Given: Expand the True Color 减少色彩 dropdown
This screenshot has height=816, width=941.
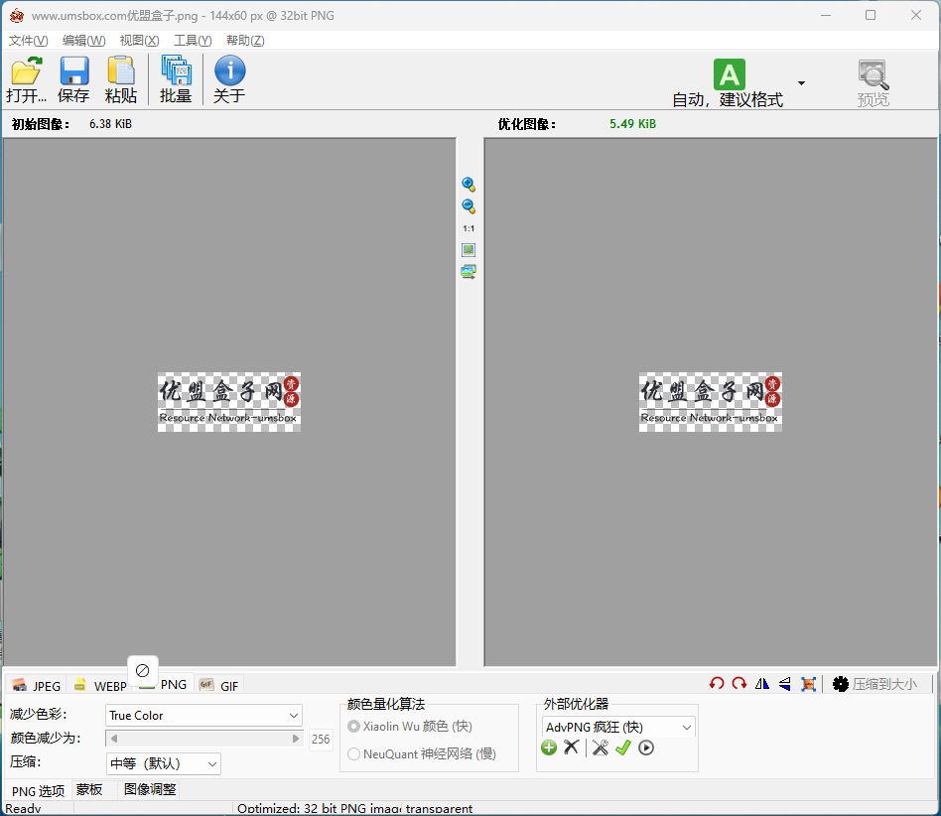Looking at the screenshot, I should (x=204, y=715).
